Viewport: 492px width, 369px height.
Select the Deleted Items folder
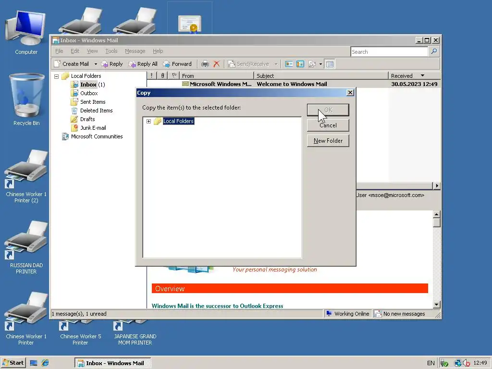click(96, 111)
